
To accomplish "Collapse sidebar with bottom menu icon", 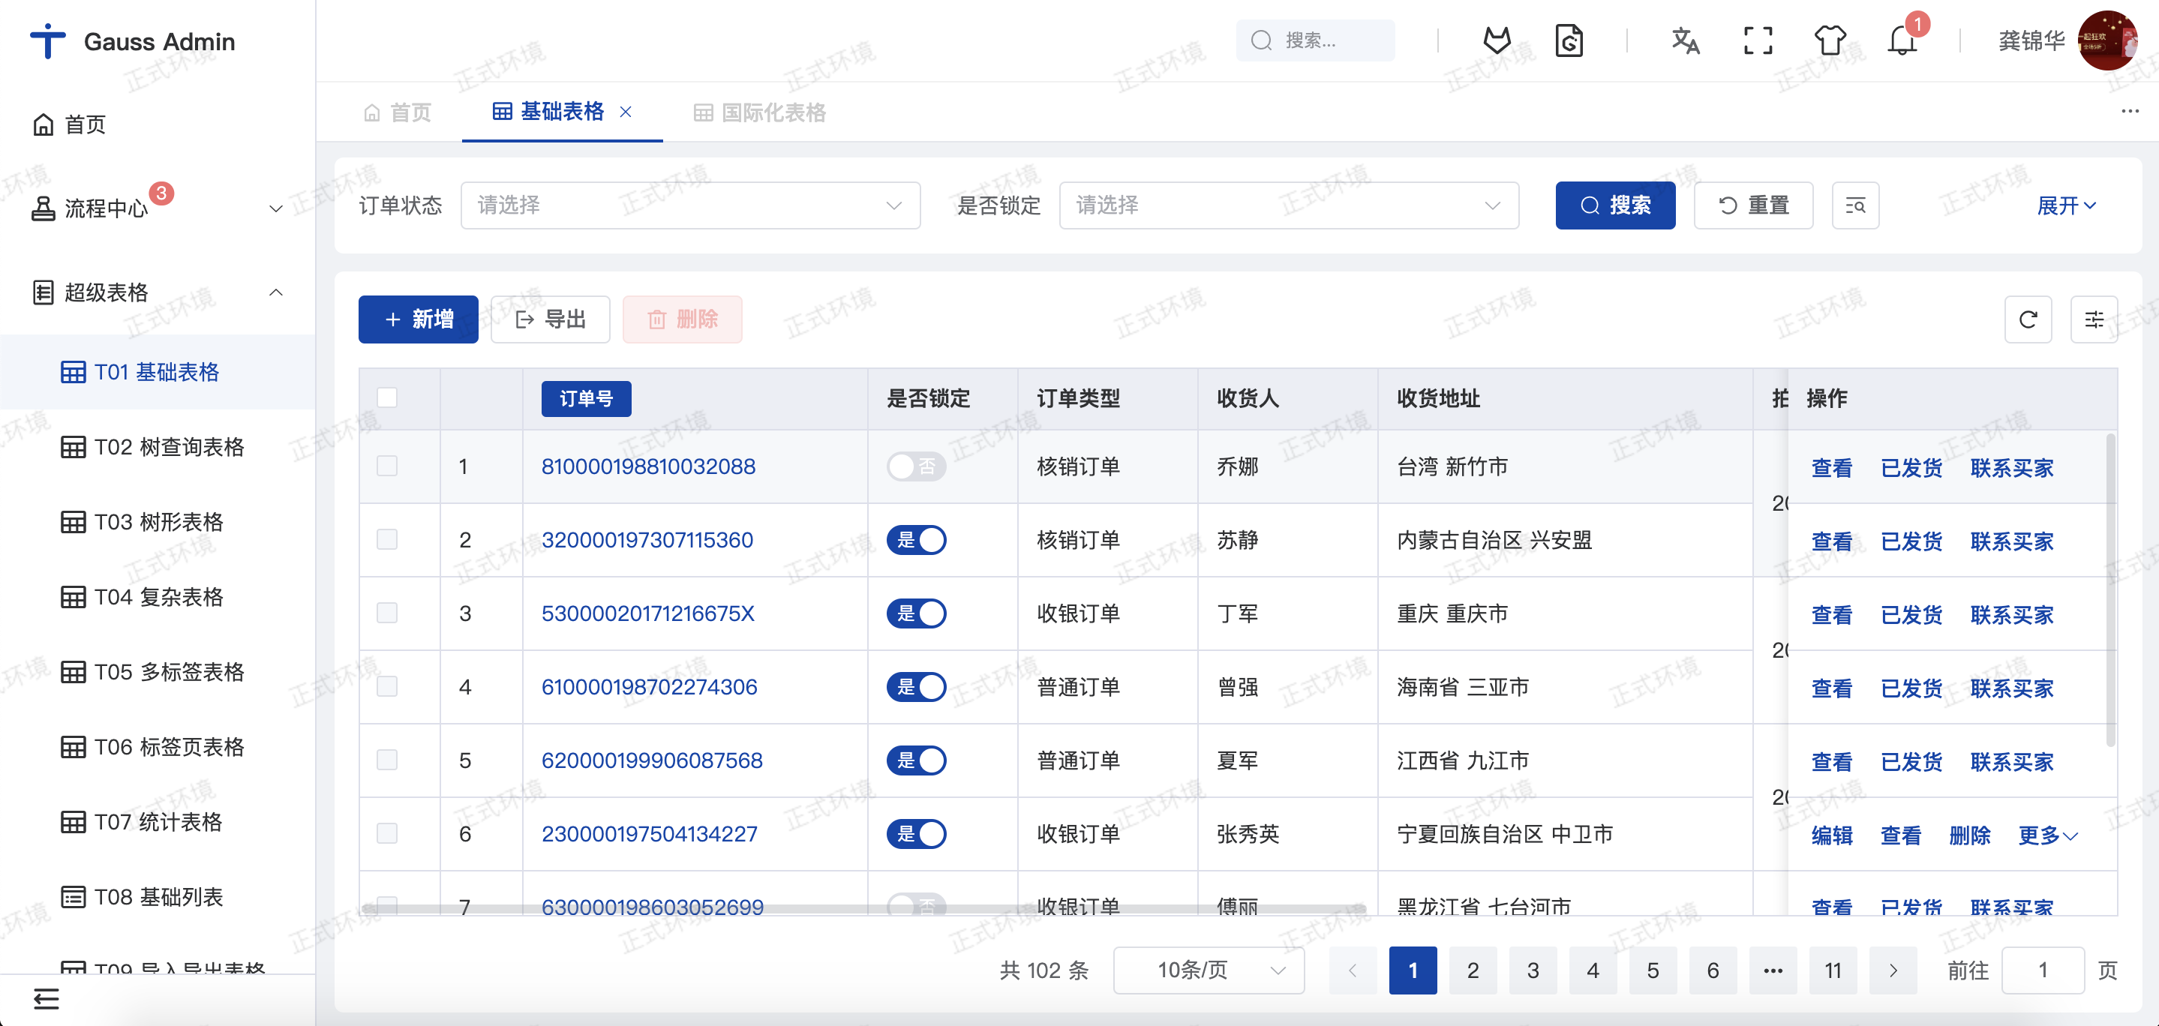I will pos(46,998).
